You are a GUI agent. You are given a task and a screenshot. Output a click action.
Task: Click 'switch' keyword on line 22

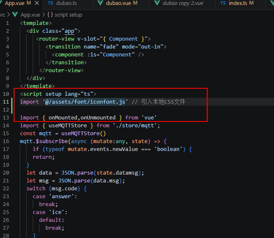(36, 189)
